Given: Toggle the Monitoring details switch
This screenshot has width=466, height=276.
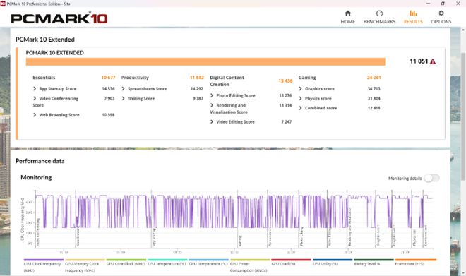Looking at the screenshot, I should click(x=431, y=179).
